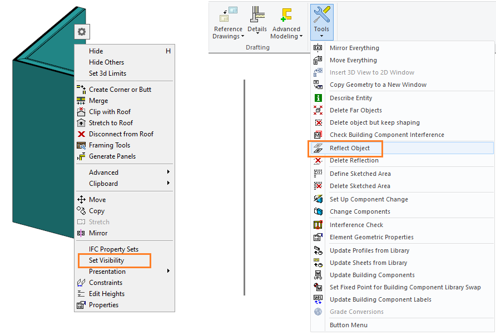Open the Tools dropdown in ribbon

pos(321,21)
